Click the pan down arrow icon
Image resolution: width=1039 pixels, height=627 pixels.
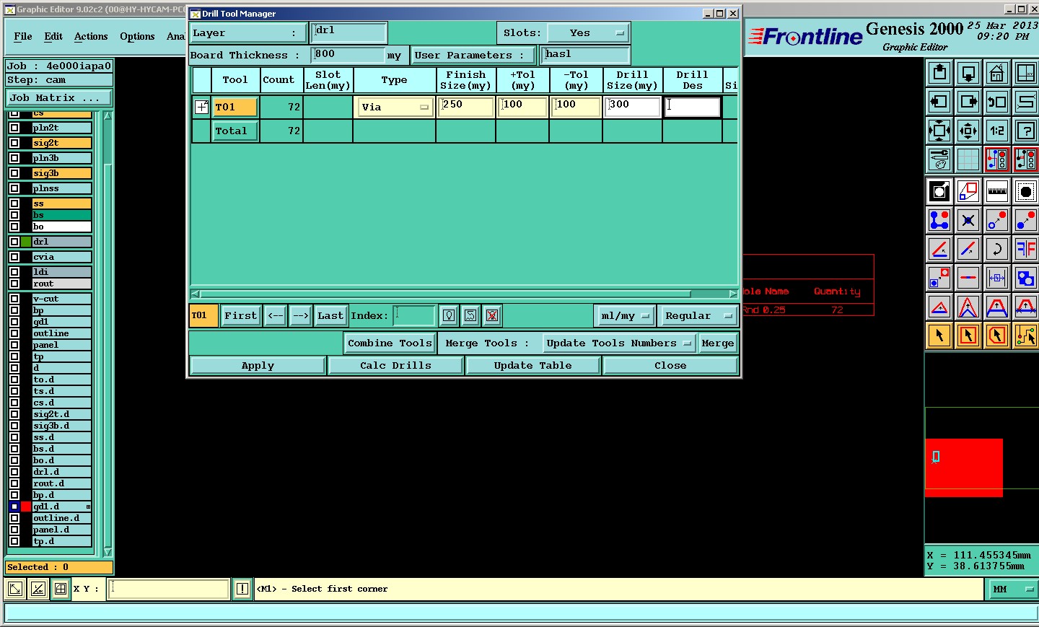968,73
